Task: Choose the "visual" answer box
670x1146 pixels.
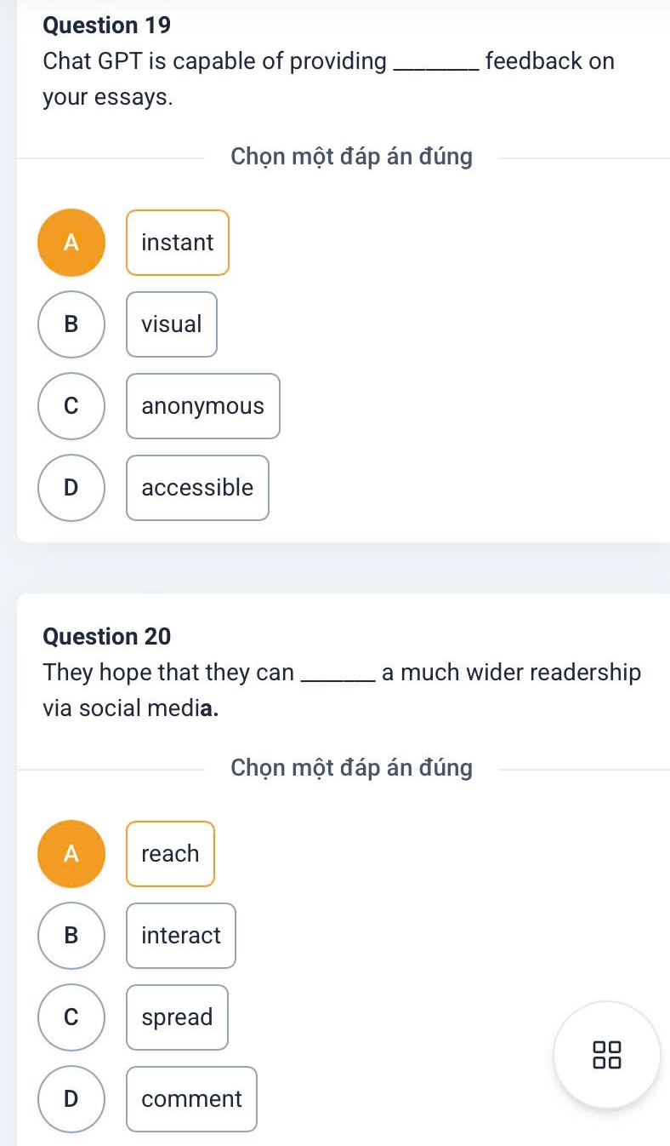Action: pyautogui.click(x=172, y=324)
